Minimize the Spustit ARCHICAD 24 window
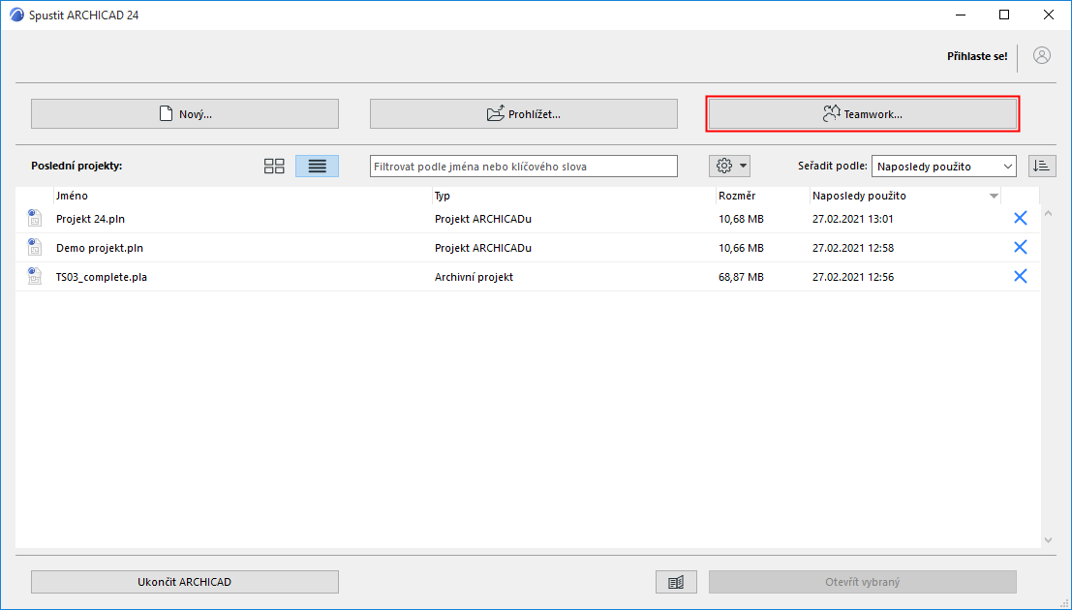The image size is (1072, 610). tap(960, 15)
